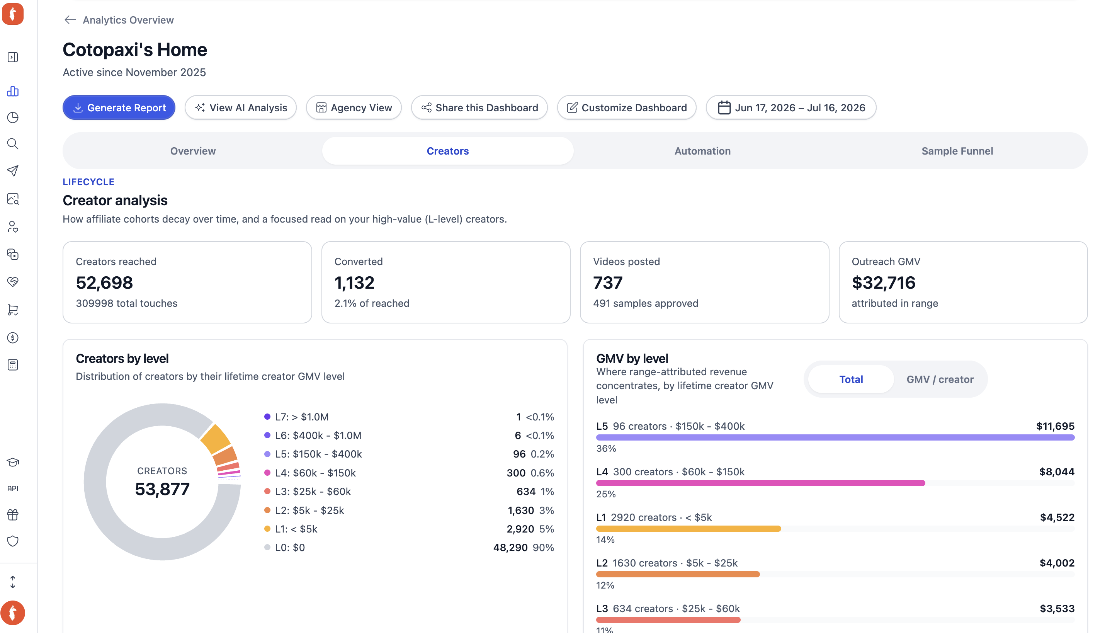Open the llama avatar at sidebar bottom
1105x633 pixels.
click(x=13, y=613)
